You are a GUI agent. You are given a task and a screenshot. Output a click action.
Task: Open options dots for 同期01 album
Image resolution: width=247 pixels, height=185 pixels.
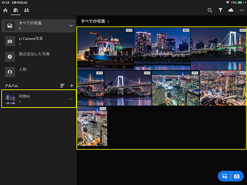click(71, 99)
